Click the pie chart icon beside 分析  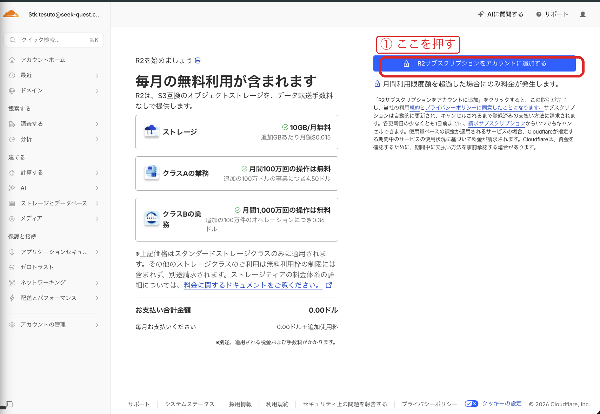click(12, 139)
